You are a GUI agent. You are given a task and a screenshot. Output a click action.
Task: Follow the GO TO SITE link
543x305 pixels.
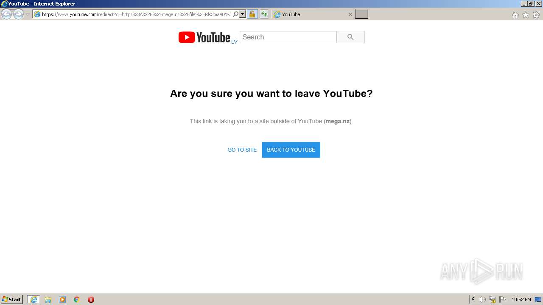(x=242, y=150)
